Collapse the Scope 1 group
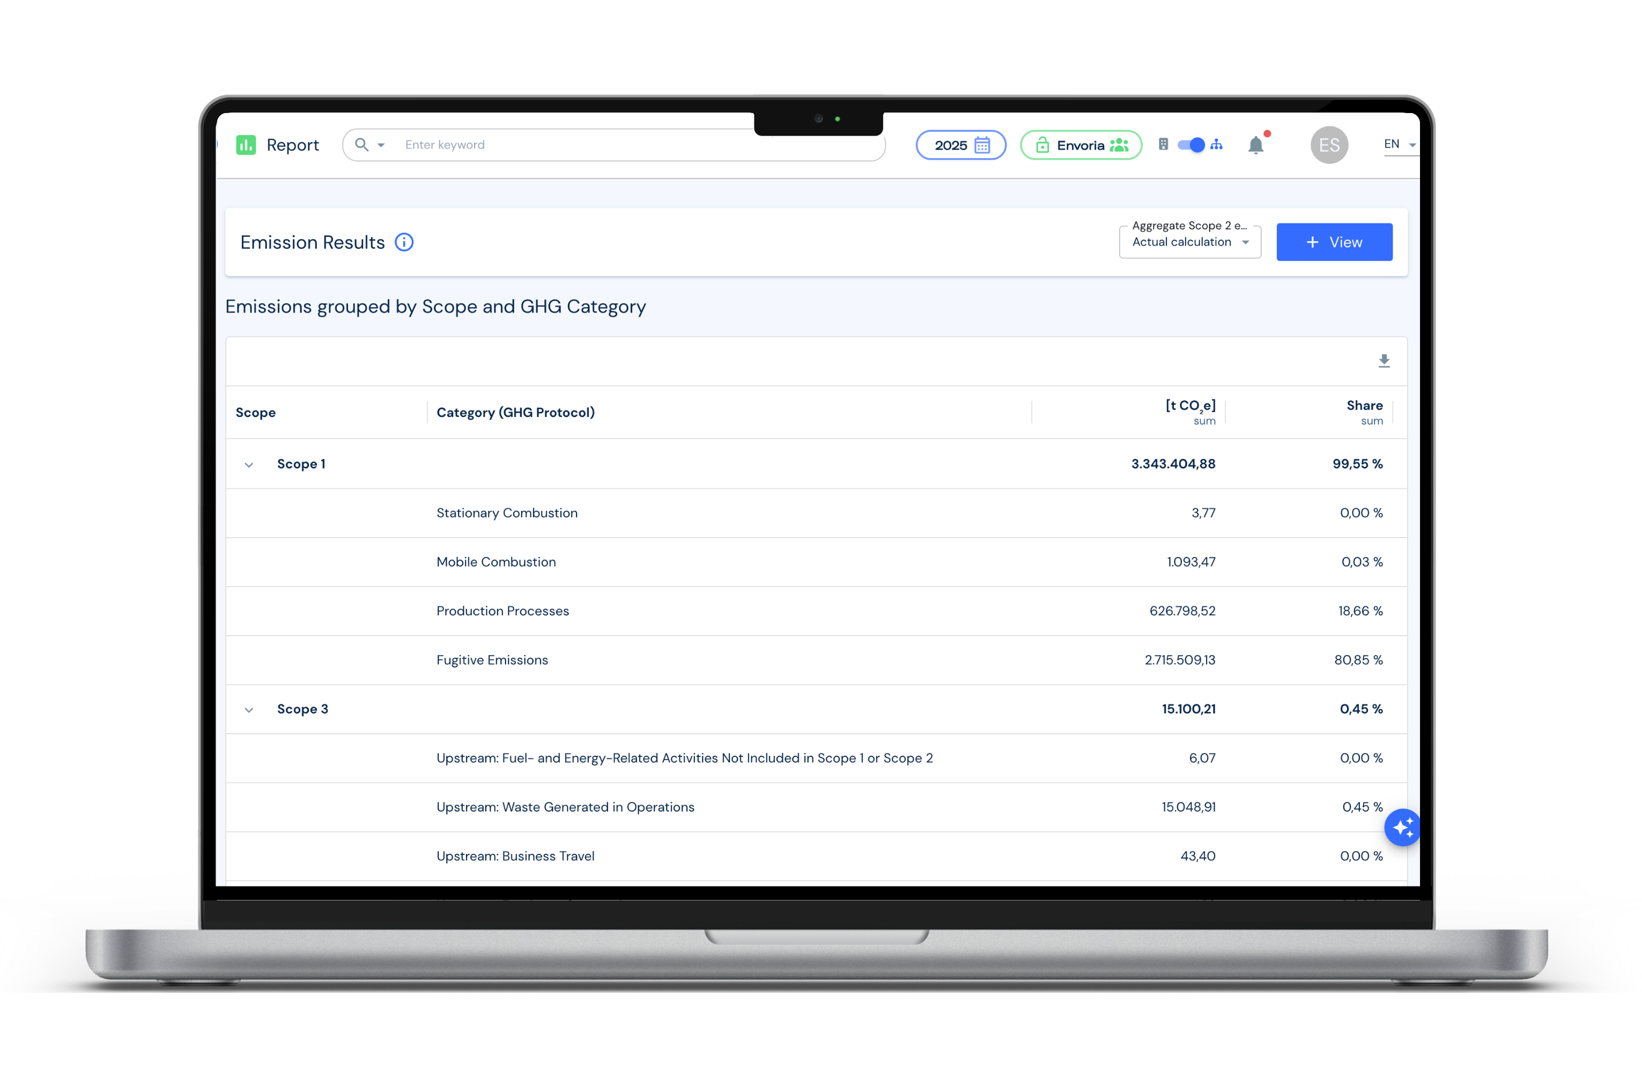Screen dimensions: 1642x1072 tap(249, 465)
